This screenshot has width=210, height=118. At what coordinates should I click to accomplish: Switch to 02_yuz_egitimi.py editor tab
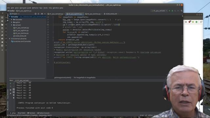74,14
